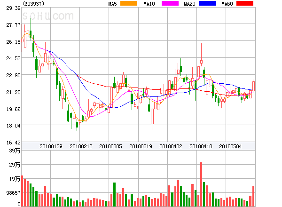
Task: Click the 20180319 date marker
Action: 141,146
